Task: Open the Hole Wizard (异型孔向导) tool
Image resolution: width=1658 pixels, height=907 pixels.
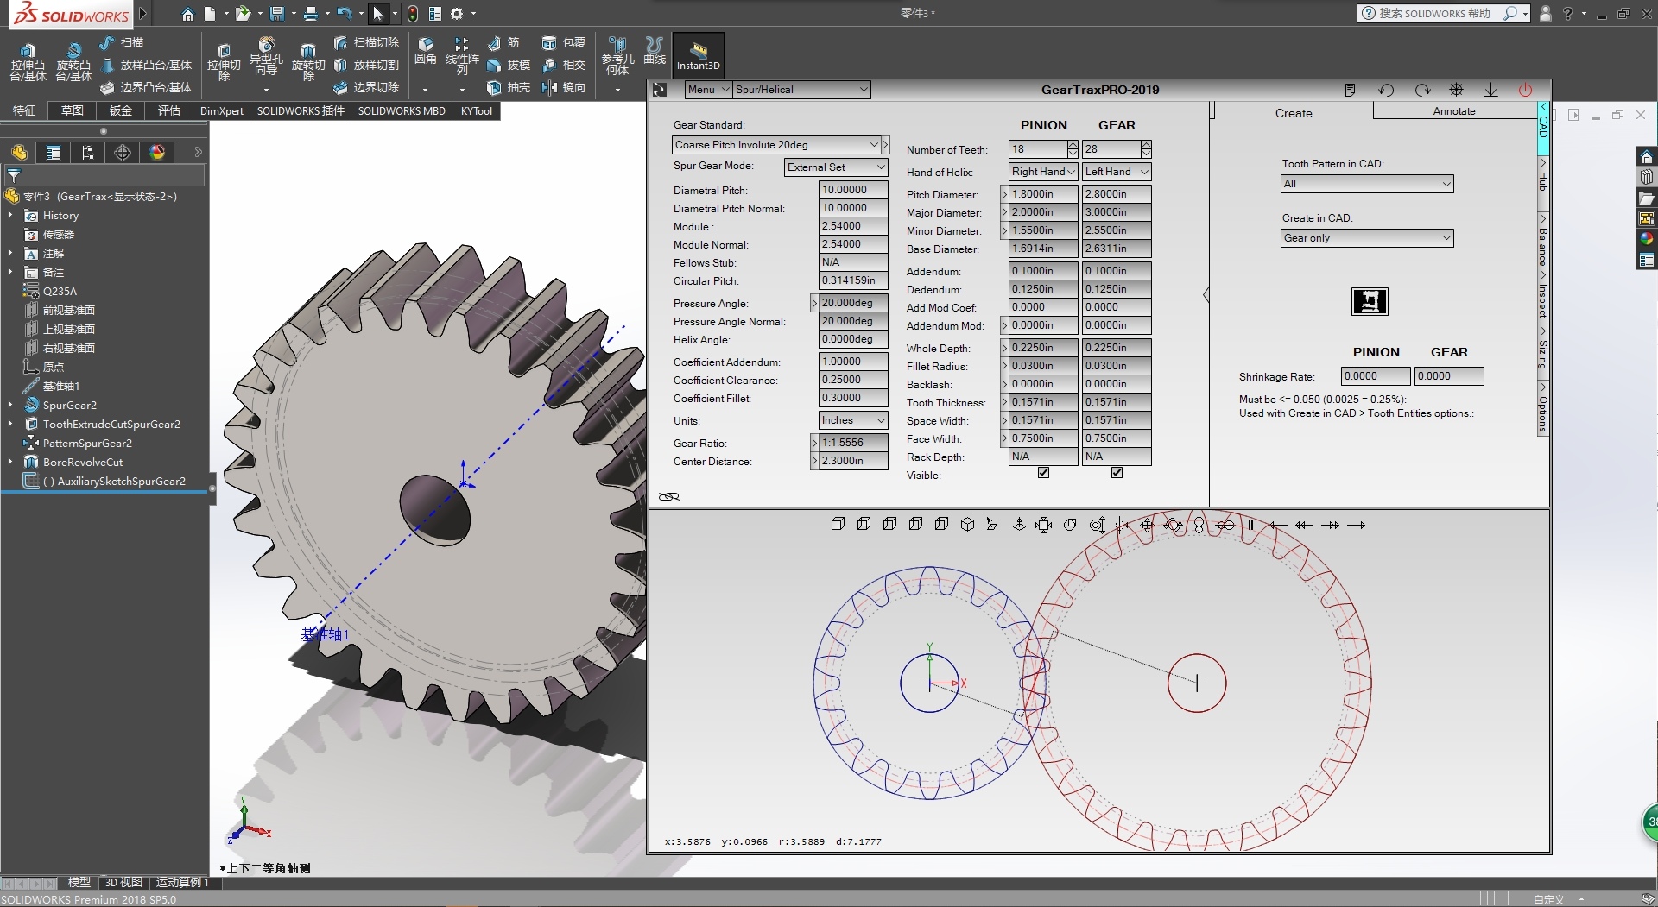Action: click(266, 59)
